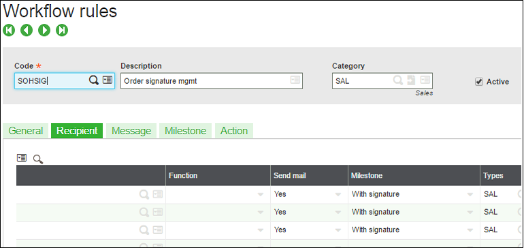Open the Code field actions card icon
524x248 pixels.
(x=108, y=80)
